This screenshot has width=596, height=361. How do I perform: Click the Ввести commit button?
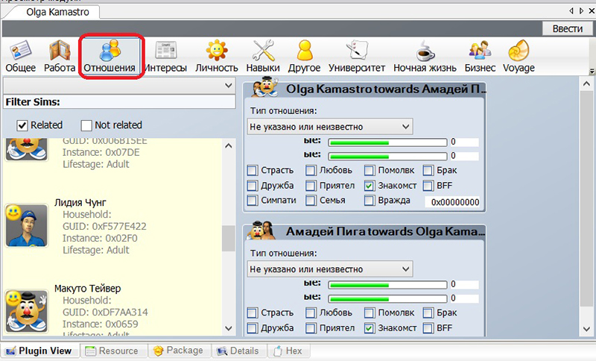567,28
